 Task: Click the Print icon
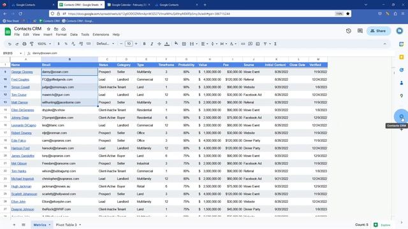coord(24,44)
